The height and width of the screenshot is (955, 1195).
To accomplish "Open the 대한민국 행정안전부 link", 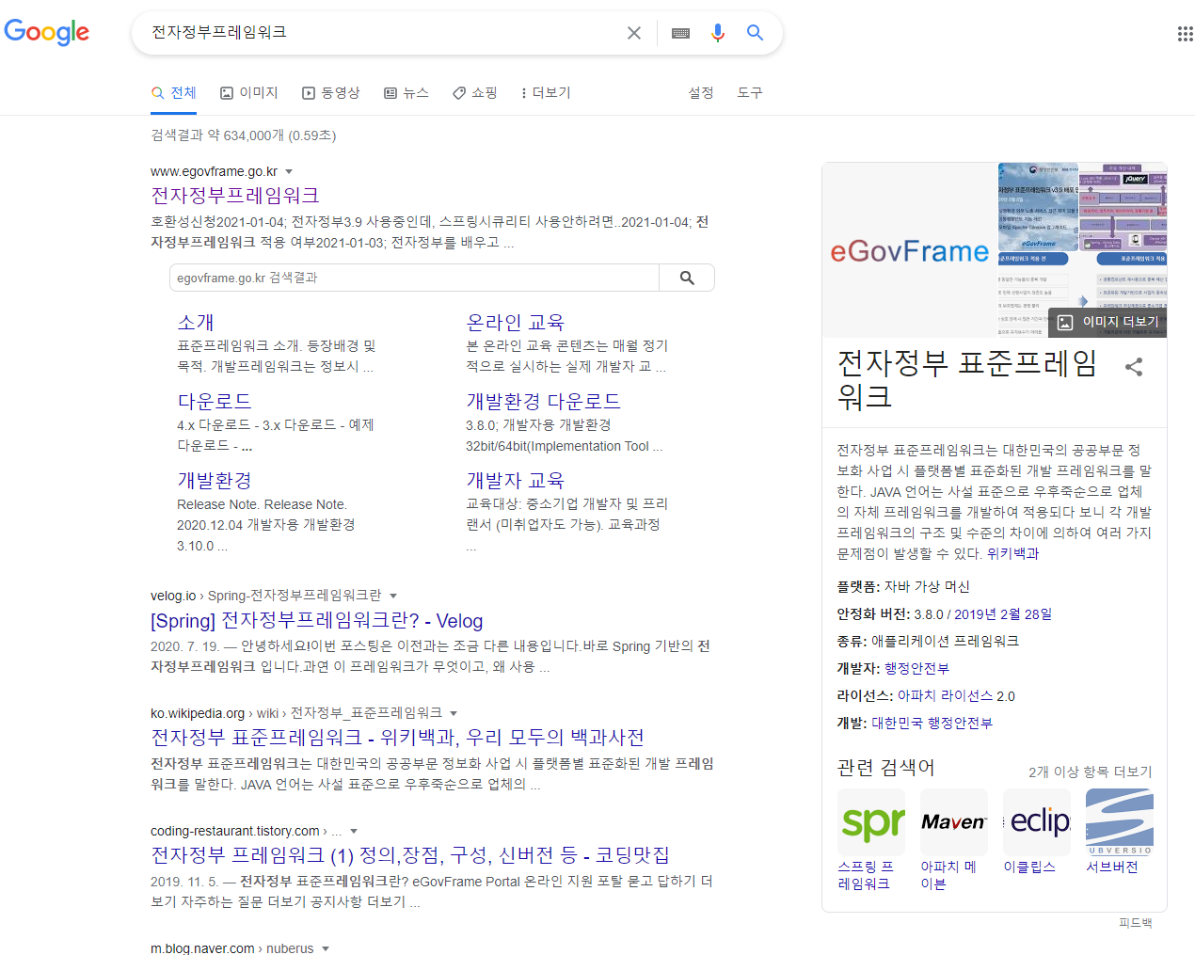I will 932,724.
